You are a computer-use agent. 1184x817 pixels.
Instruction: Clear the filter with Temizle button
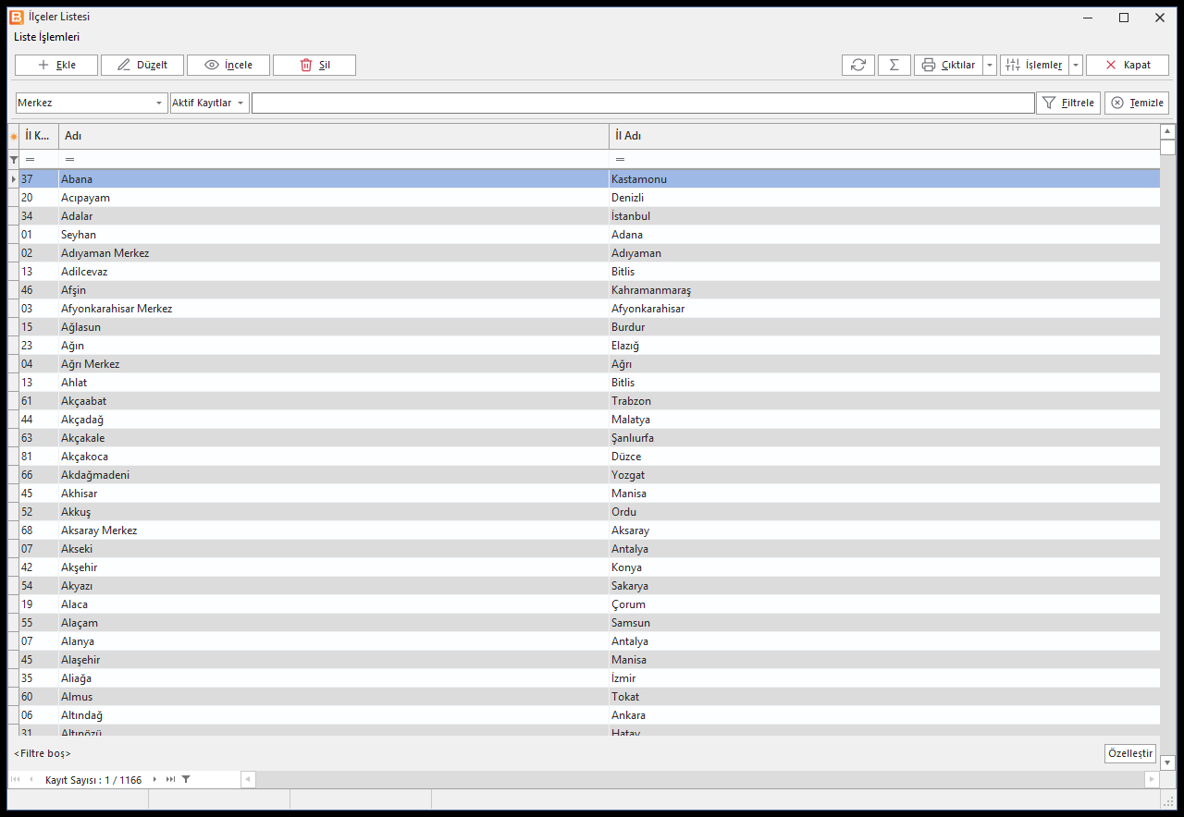point(1137,103)
